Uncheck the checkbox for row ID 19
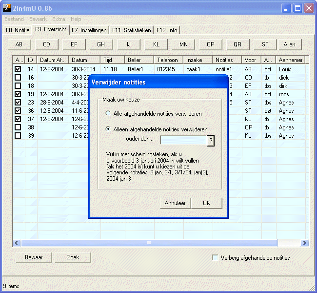 click(18, 94)
